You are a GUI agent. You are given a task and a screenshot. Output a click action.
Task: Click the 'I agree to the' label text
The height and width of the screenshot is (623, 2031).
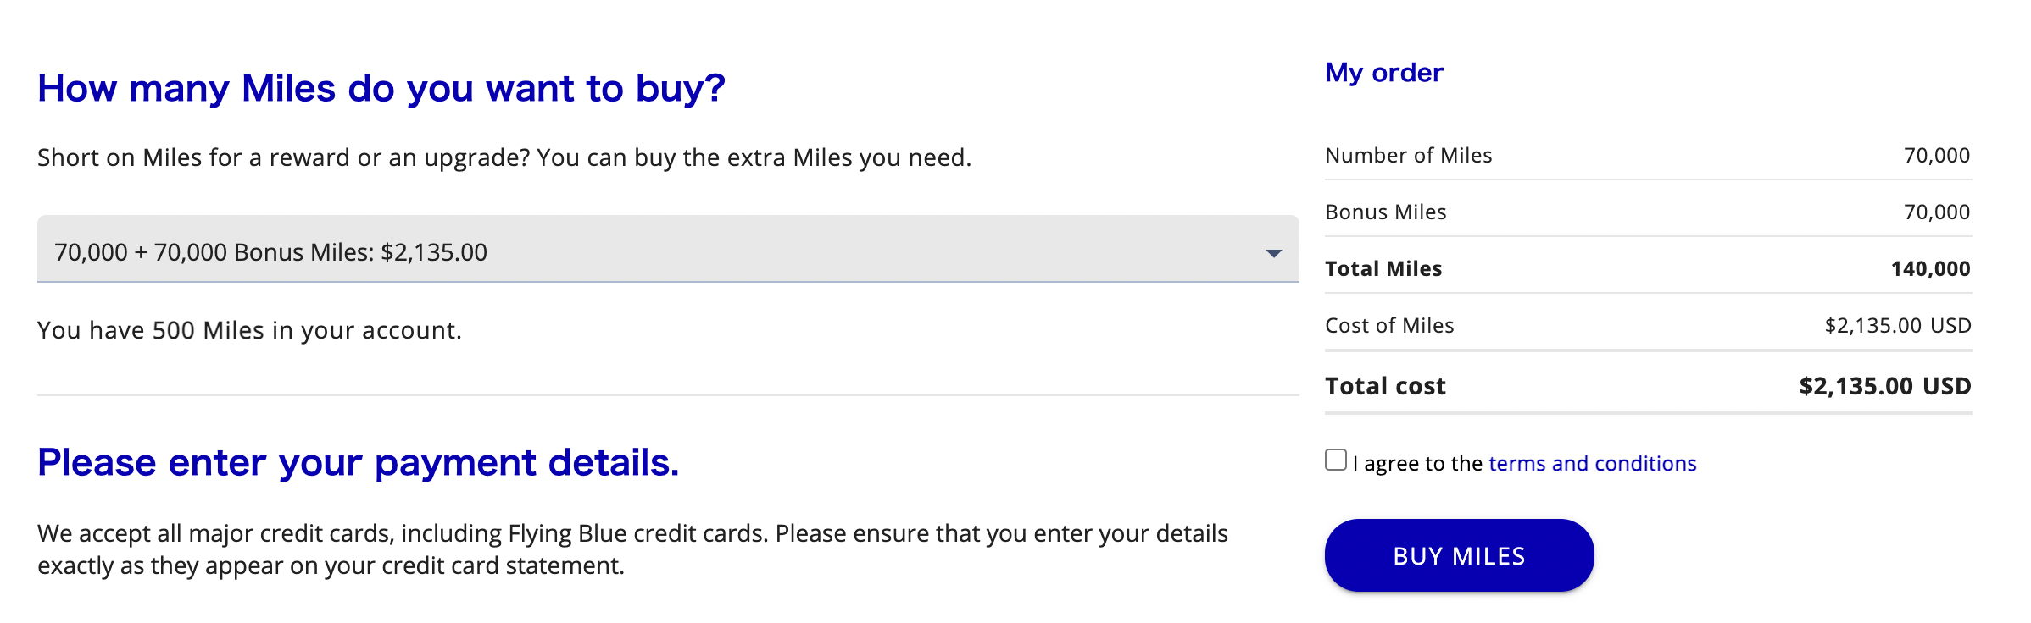coord(1417,464)
